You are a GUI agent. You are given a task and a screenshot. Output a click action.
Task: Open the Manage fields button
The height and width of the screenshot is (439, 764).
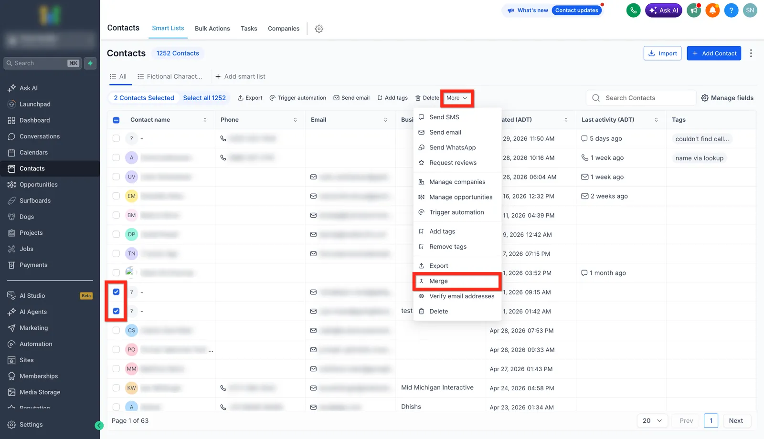pos(727,98)
